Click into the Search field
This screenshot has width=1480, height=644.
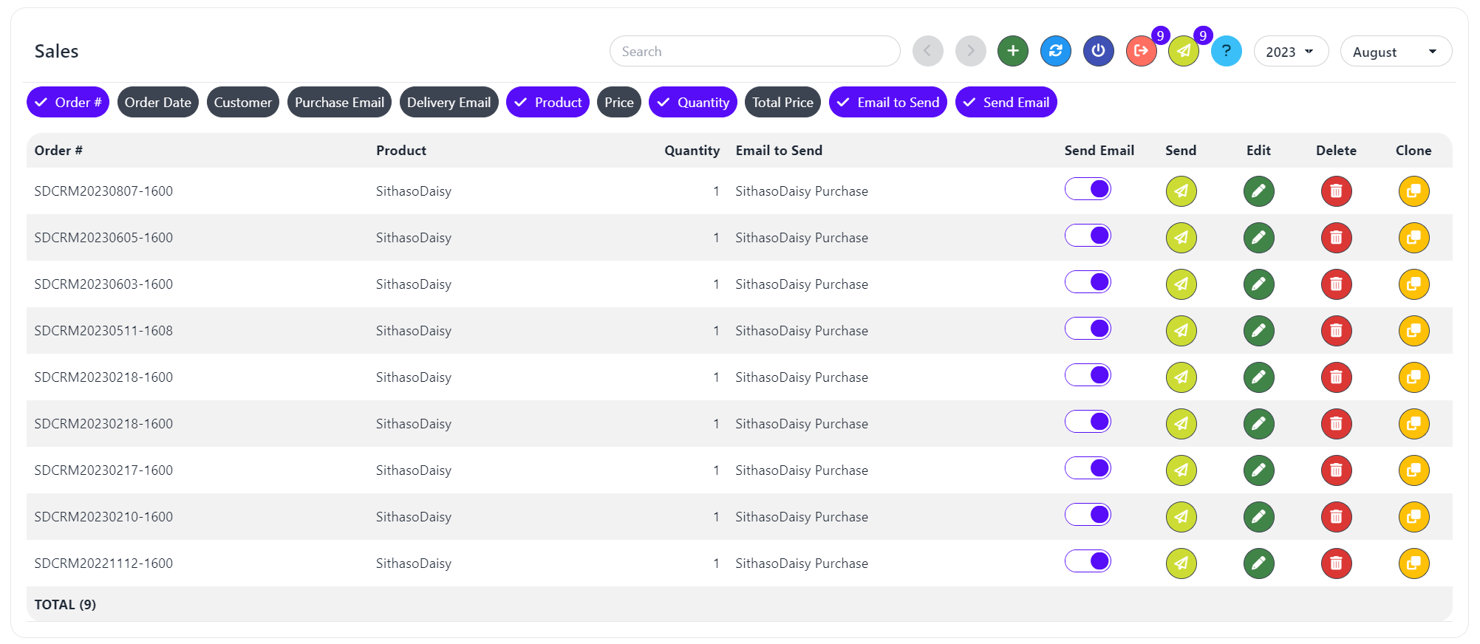(754, 52)
